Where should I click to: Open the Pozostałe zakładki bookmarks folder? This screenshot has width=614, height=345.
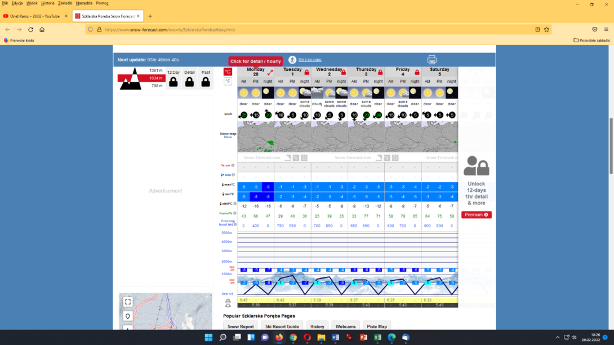click(591, 41)
